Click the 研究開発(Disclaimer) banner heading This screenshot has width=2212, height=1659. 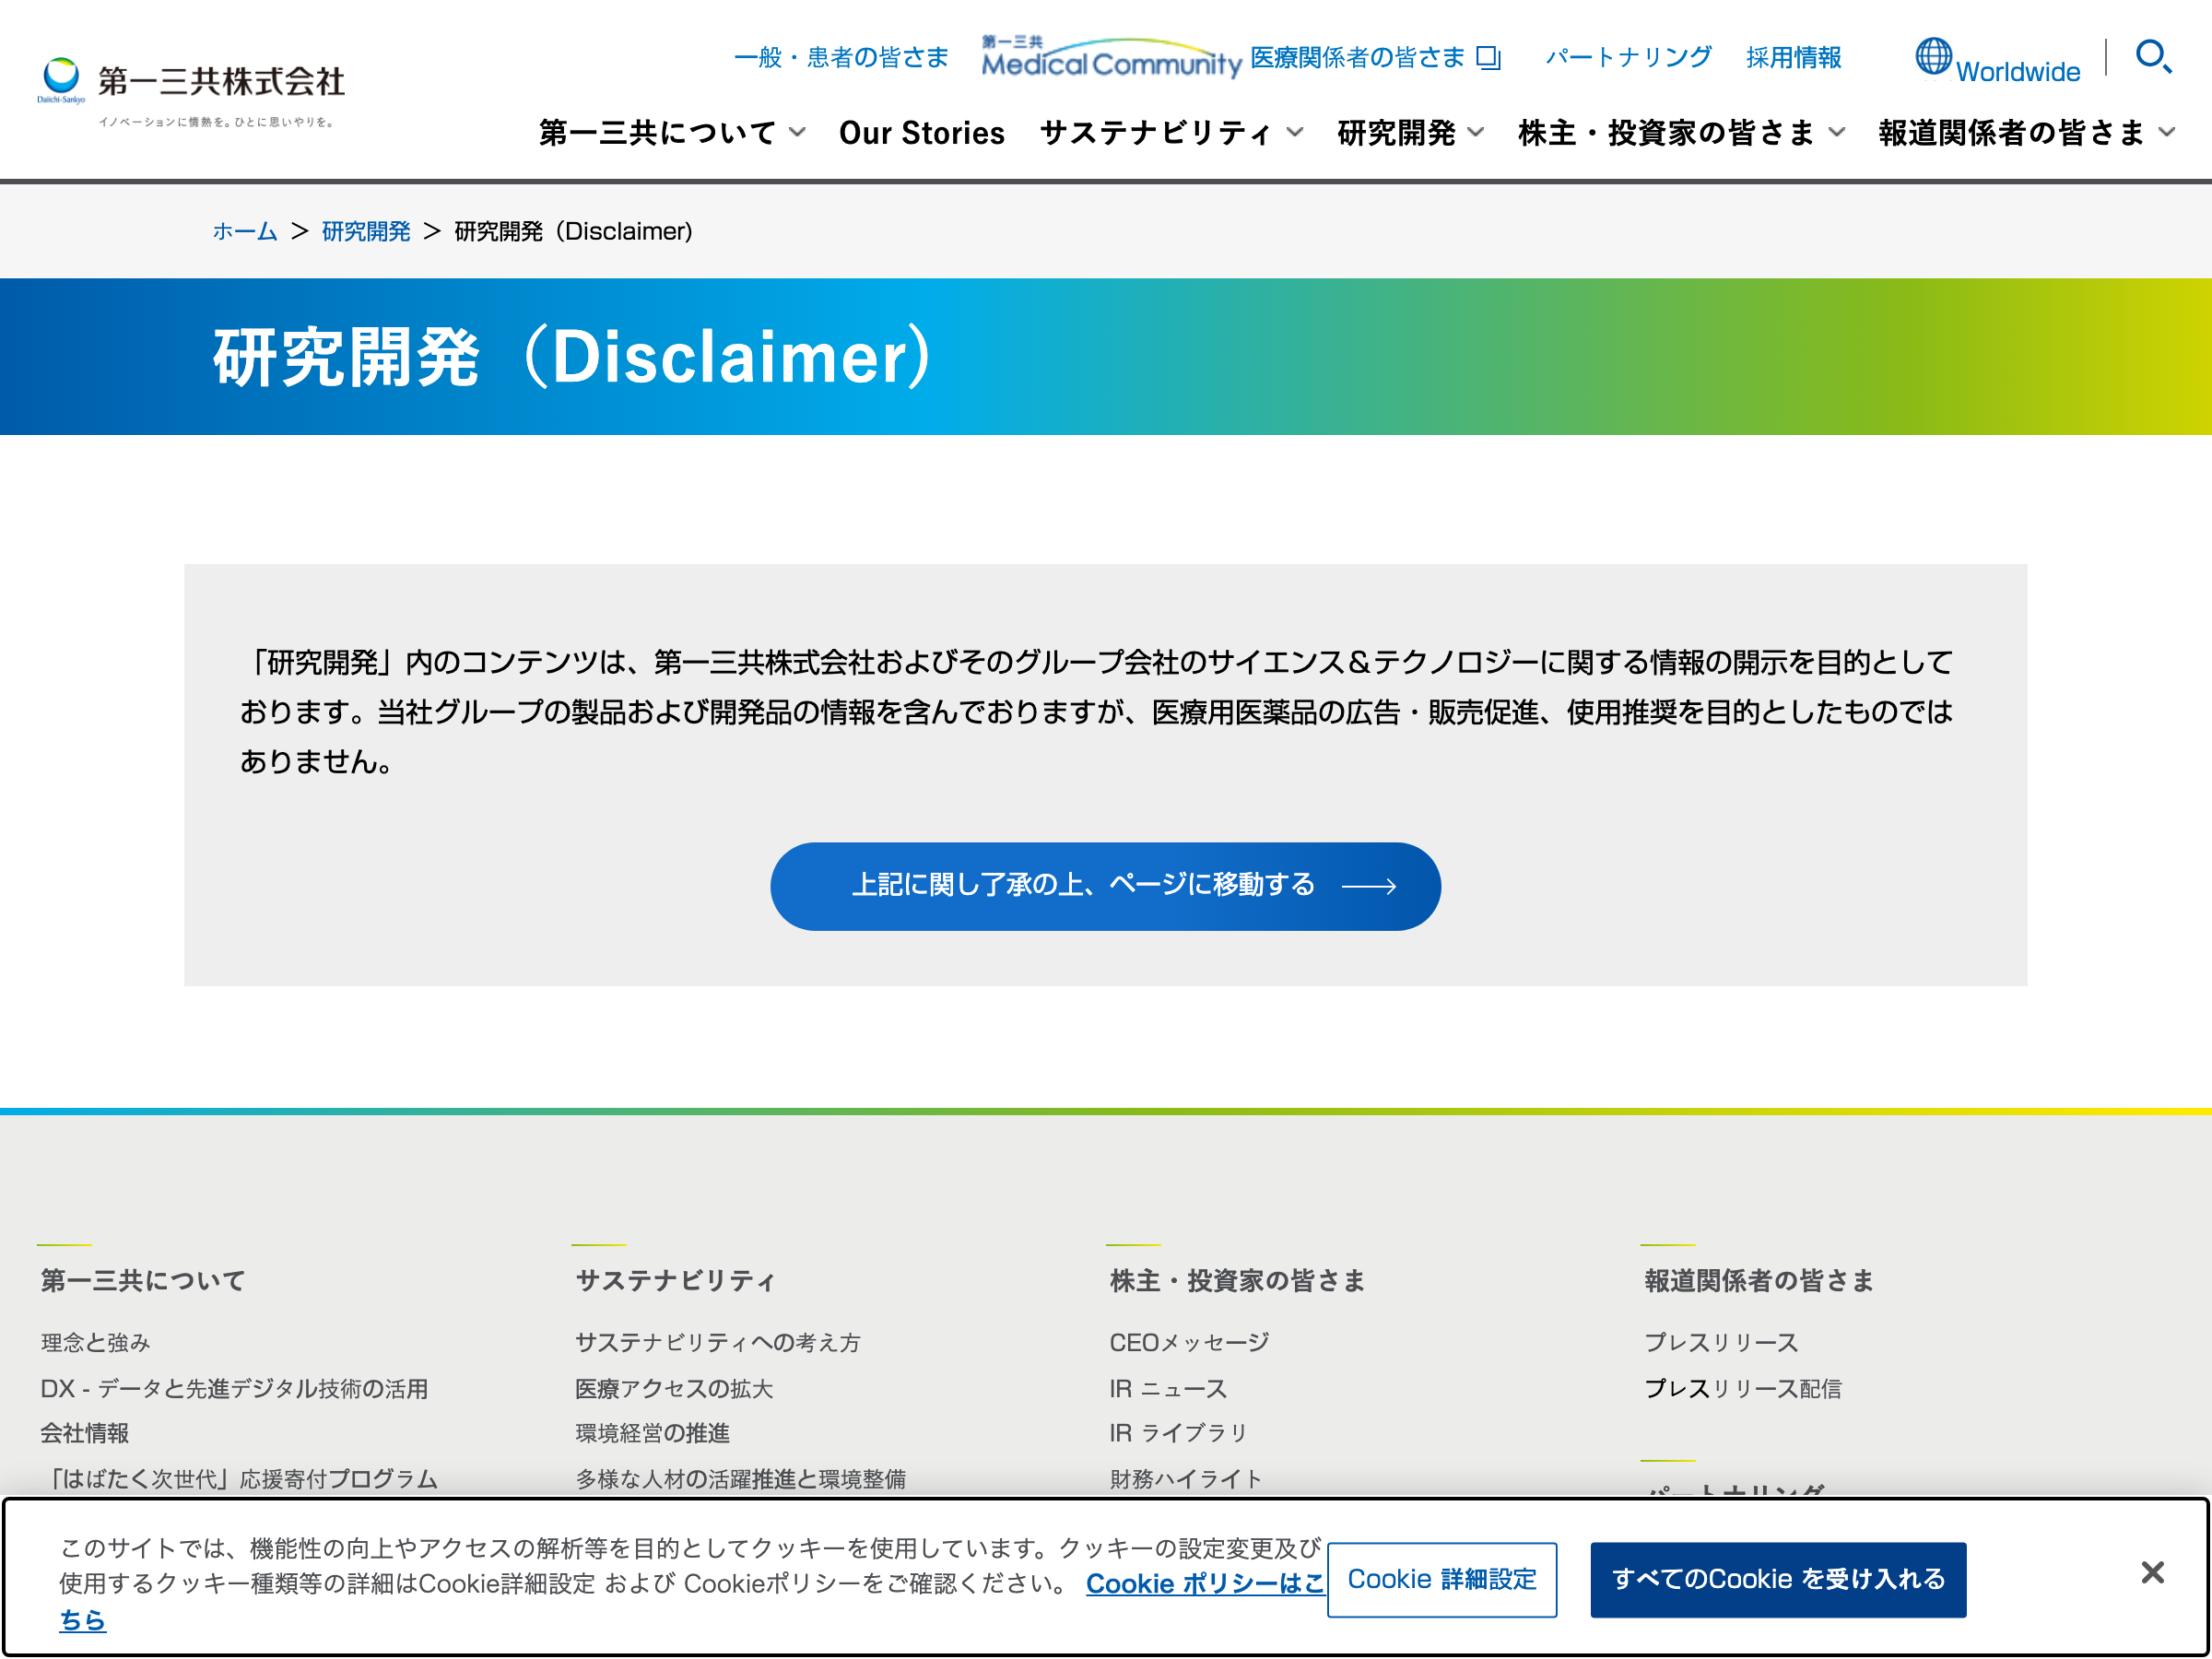tap(573, 357)
